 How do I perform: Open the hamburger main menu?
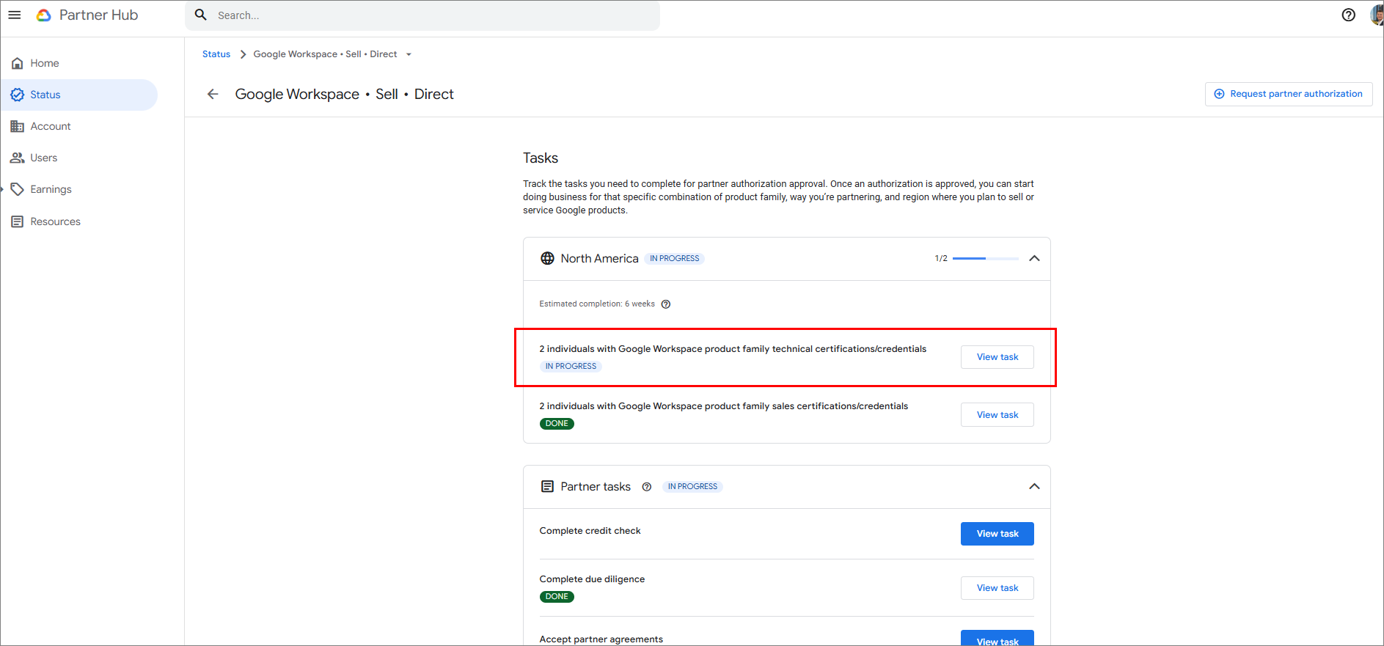[14, 15]
